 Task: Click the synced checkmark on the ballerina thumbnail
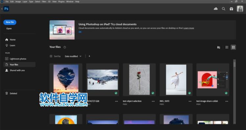(189, 93)
